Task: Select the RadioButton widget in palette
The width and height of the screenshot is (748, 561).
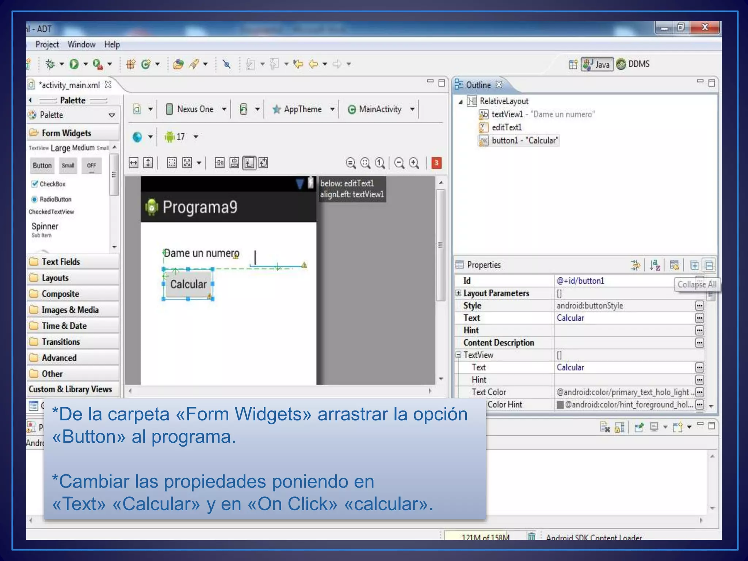Action: point(51,199)
